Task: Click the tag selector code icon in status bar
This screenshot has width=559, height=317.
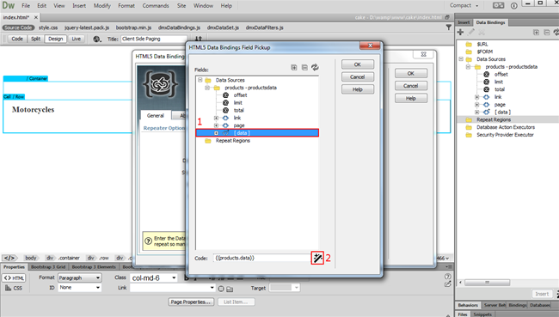Action: pyautogui.click(x=9, y=258)
